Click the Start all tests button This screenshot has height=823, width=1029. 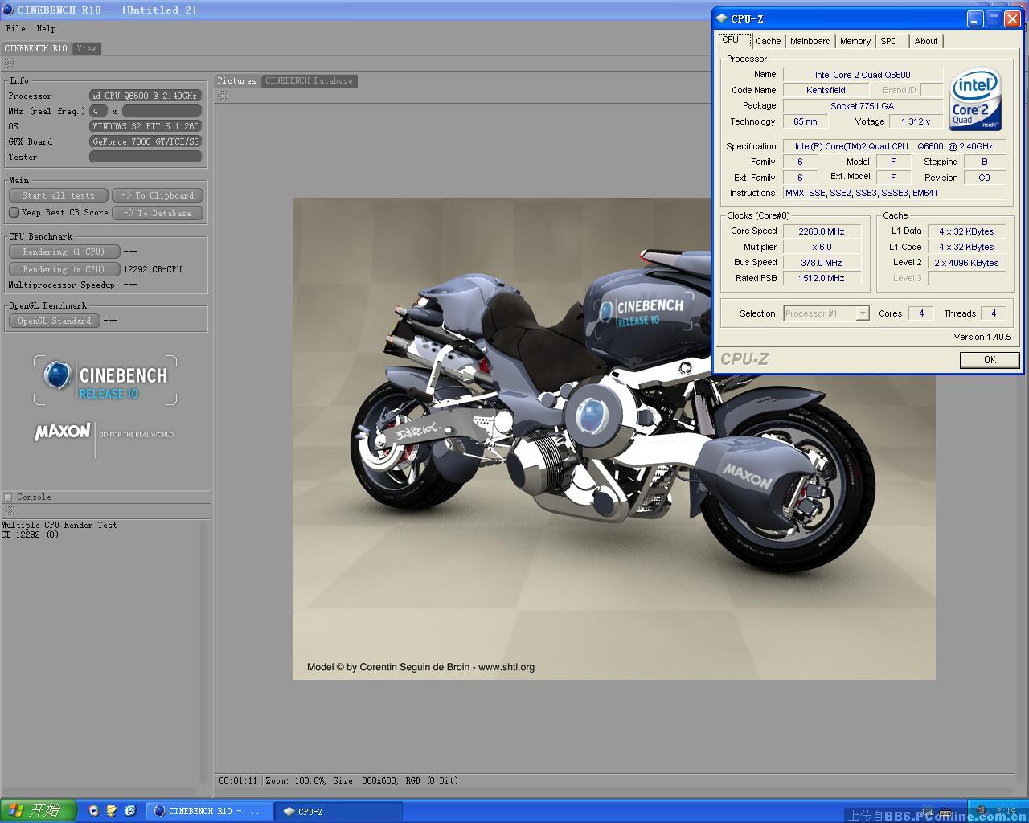58,194
